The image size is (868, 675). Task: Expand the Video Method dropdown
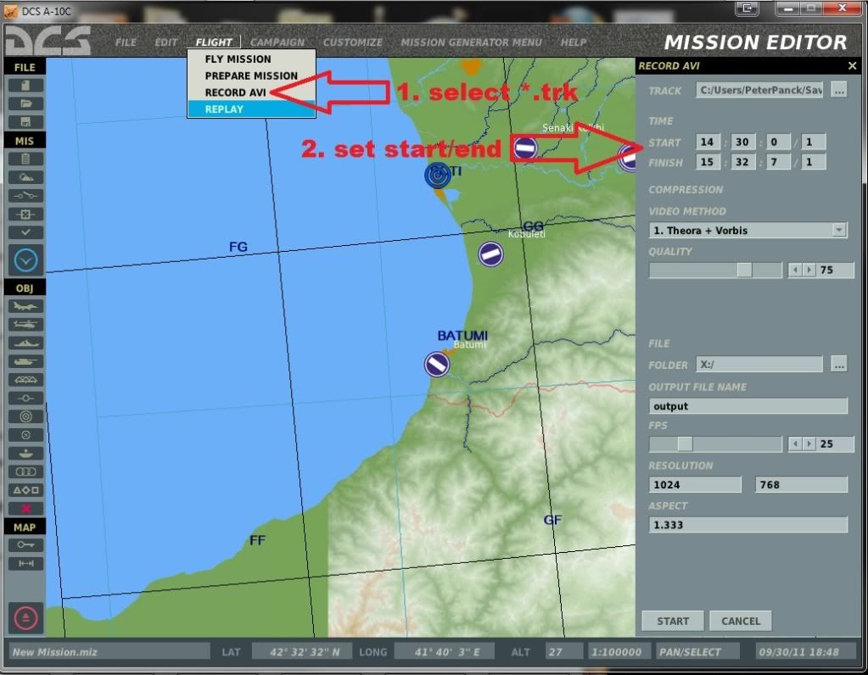click(x=839, y=230)
